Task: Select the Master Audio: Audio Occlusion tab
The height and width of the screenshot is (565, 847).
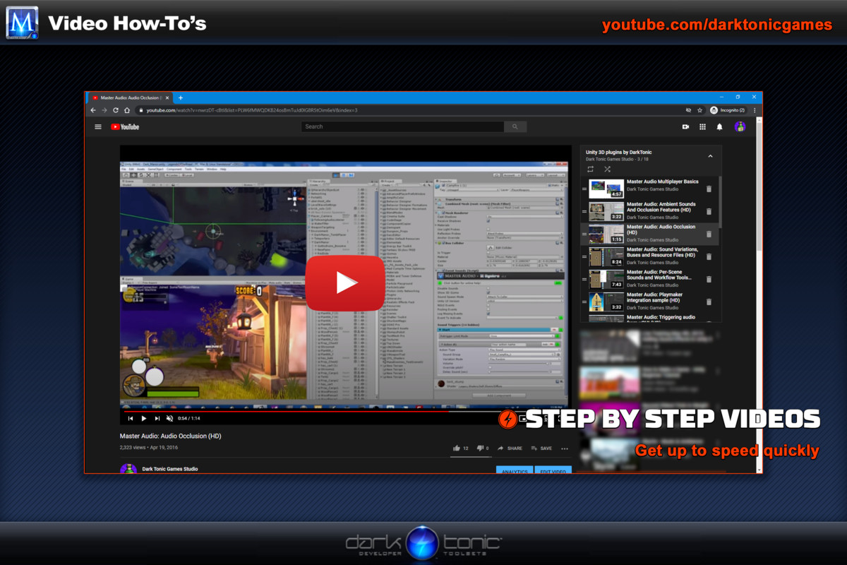Action: 131,97
